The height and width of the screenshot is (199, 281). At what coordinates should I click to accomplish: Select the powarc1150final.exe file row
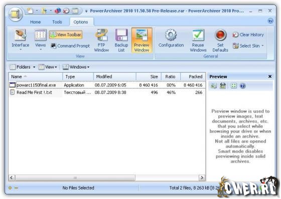107,85
